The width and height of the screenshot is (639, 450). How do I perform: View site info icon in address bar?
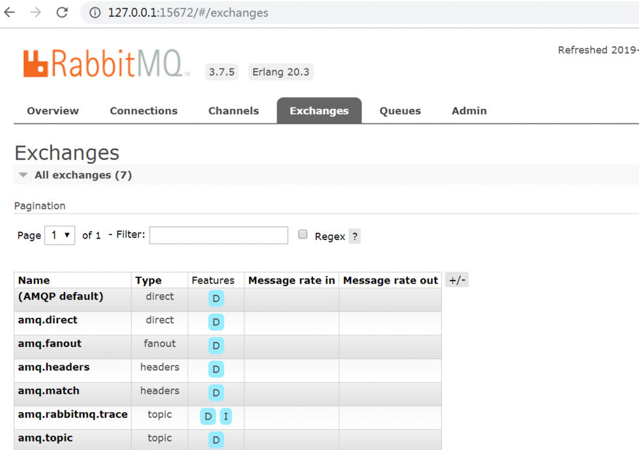tap(95, 12)
